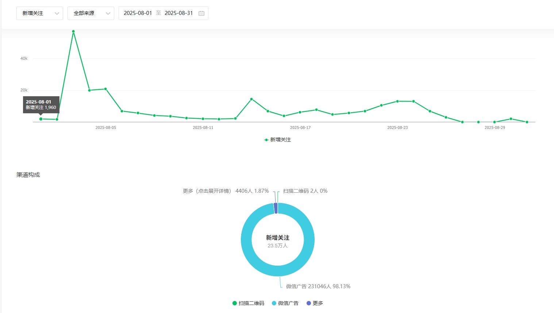This screenshot has height=313, width=554.
Task: Edit start date 2025-08-01 field
Action: pos(138,13)
